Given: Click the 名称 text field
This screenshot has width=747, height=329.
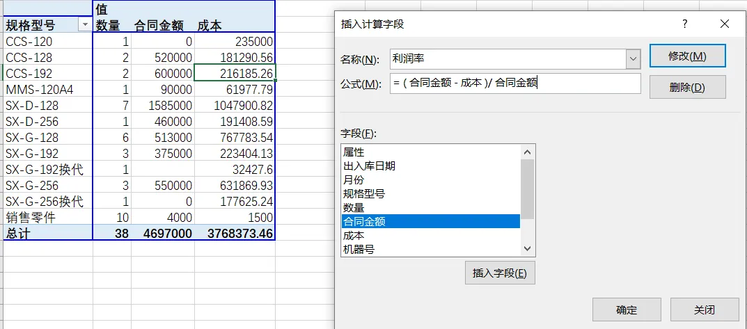Looking at the screenshot, I should pyautogui.click(x=507, y=59).
